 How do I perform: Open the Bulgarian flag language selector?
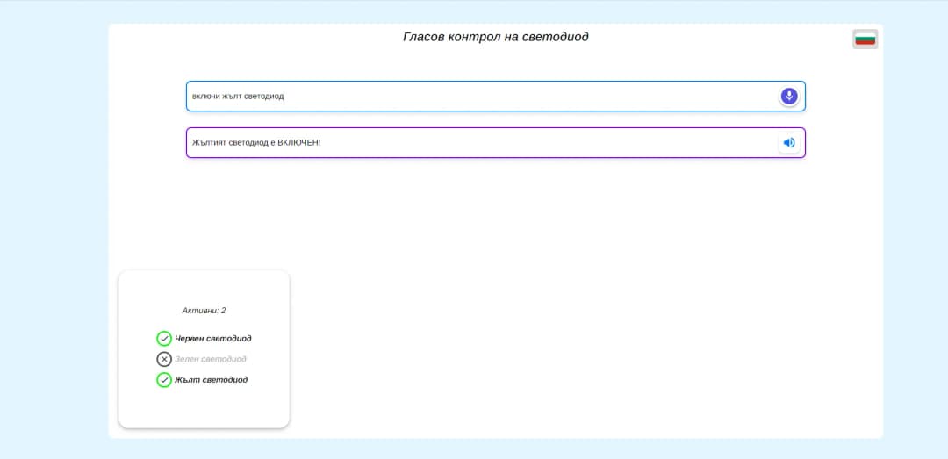pyautogui.click(x=865, y=39)
